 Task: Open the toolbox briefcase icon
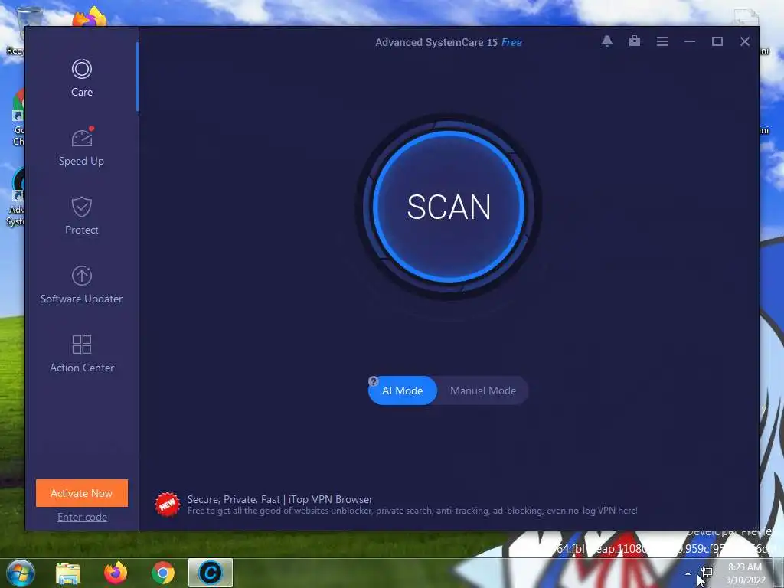pyautogui.click(x=635, y=41)
